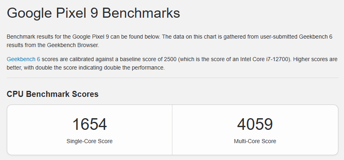Click the word Benchmarks in the title
This screenshot has height=160, width=344.
click(x=141, y=13)
